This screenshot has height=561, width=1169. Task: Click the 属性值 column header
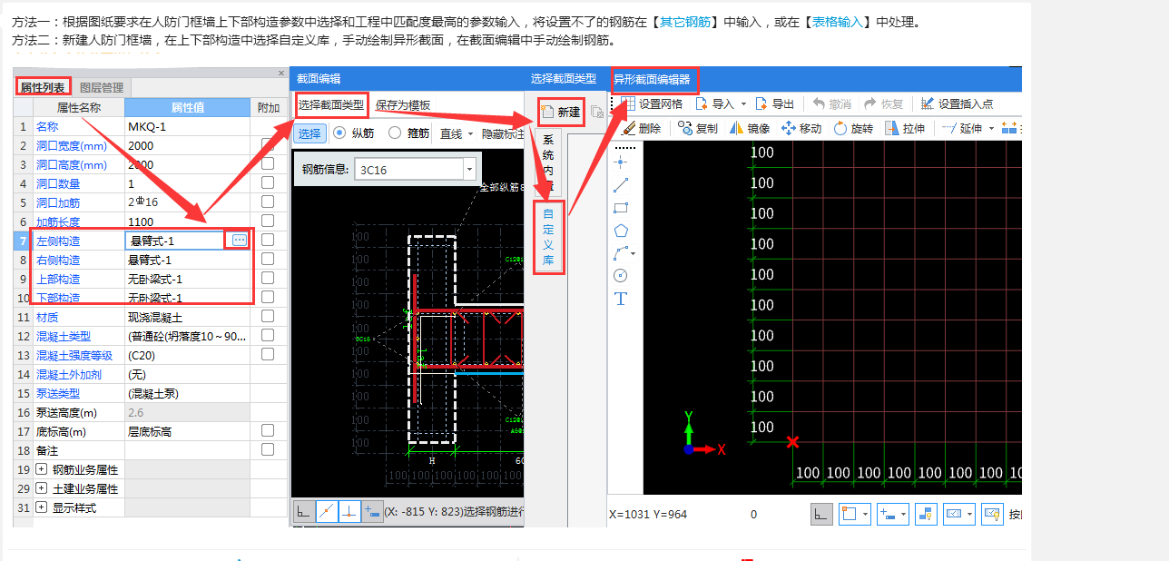point(187,107)
